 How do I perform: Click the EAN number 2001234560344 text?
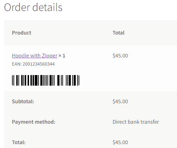(x=39, y=64)
